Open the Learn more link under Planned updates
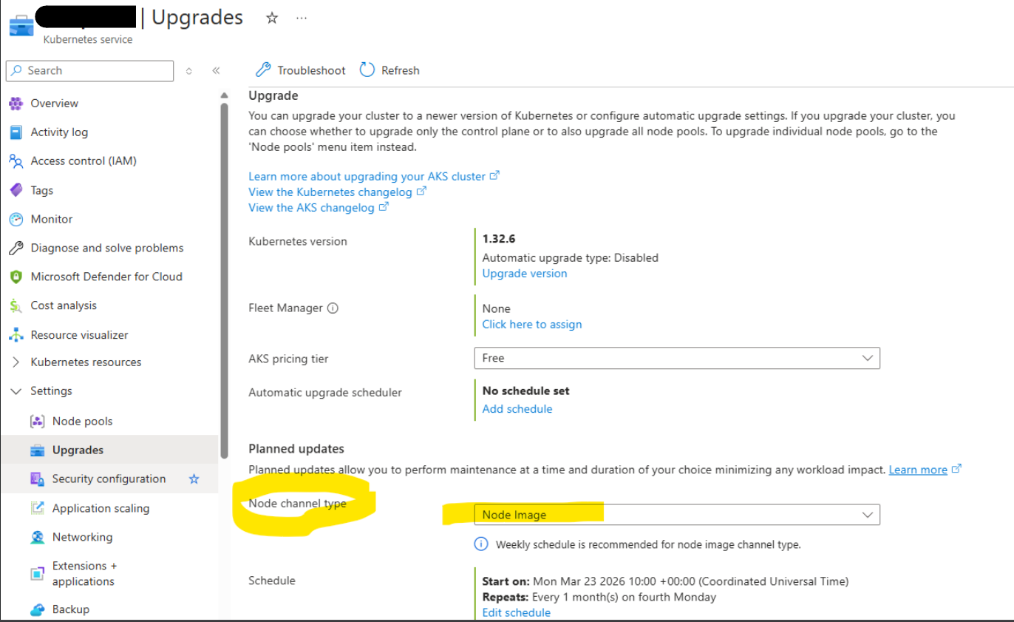1014x622 pixels. (925, 470)
